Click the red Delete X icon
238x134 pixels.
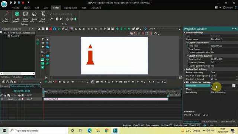coord(51,29)
